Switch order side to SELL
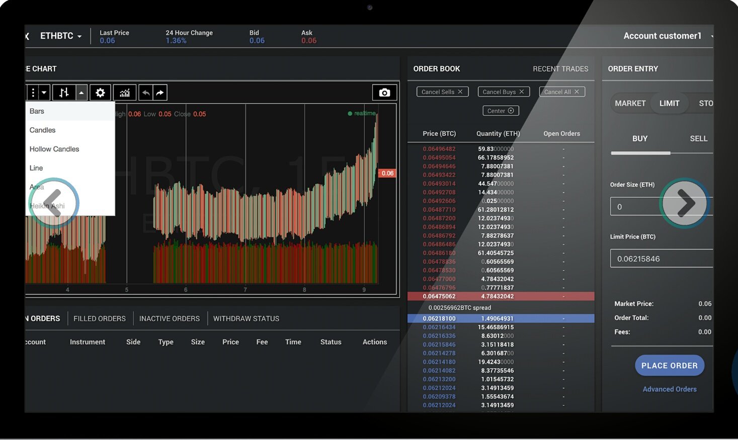 (699, 138)
